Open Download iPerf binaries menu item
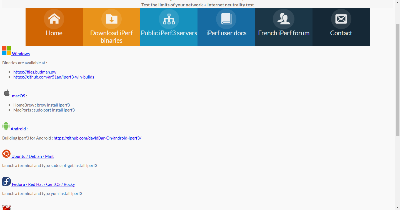The width and height of the screenshot is (400, 210). tap(111, 27)
